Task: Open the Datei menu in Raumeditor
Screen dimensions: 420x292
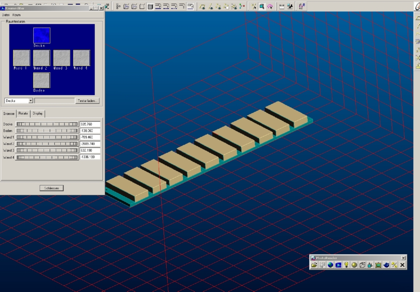Action: (x=6, y=15)
